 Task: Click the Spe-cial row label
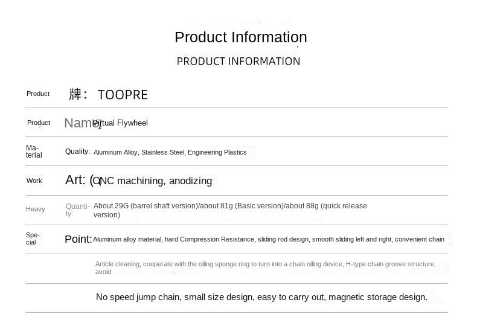tap(33, 239)
